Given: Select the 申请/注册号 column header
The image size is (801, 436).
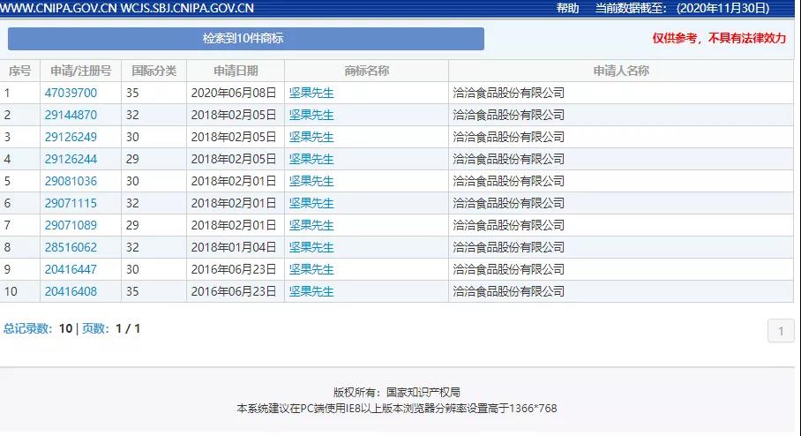Looking at the screenshot, I should coord(80,71).
